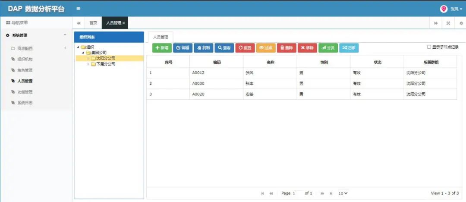Toggle the hamburger menu icon in header
The image size is (466, 202).
[x=78, y=8]
